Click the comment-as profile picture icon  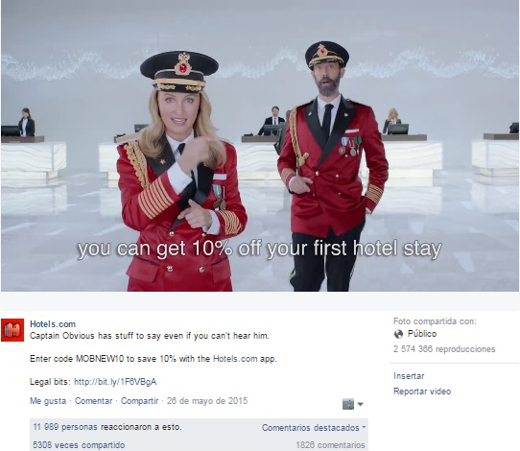(x=348, y=404)
